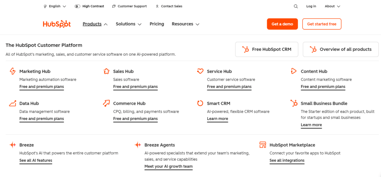Open the HubSpot Marketplace heading
The image size is (381, 177).
[x=292, y=145]
